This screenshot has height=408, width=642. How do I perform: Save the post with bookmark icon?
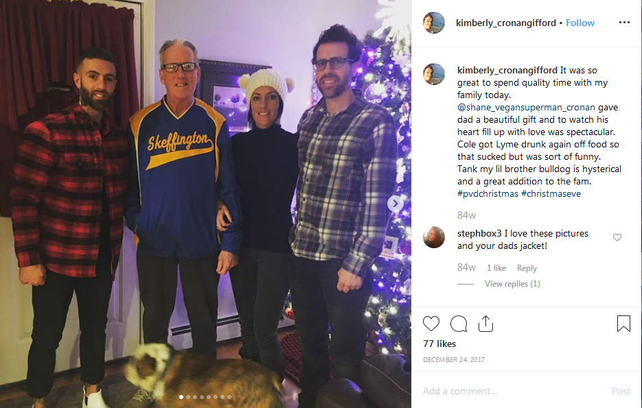tap(623, 324)
